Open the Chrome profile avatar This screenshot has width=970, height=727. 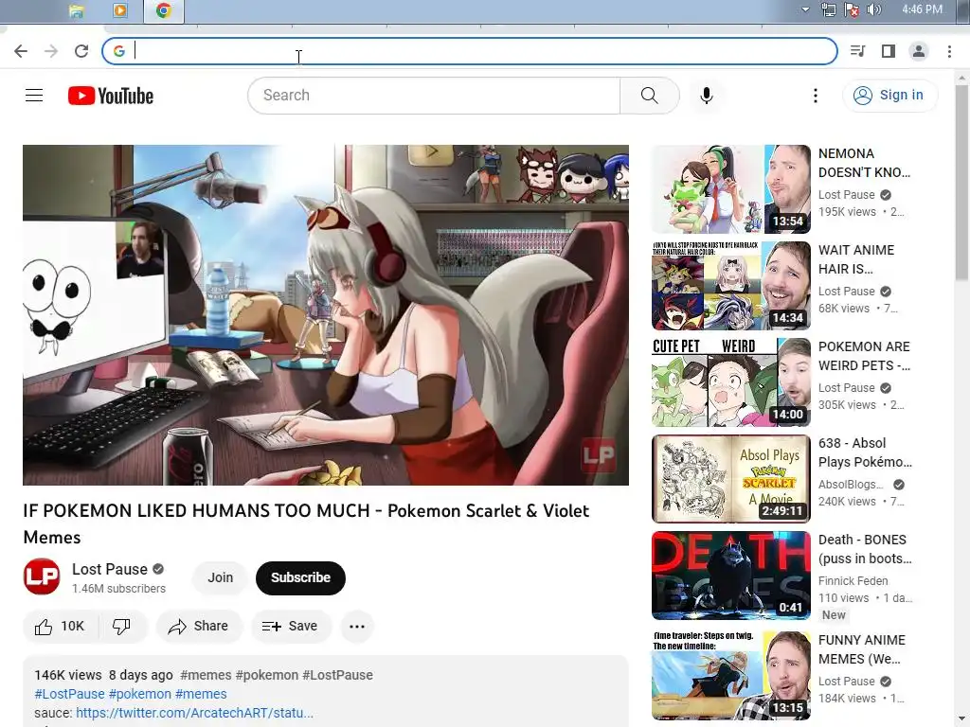[x=919, y=51]
